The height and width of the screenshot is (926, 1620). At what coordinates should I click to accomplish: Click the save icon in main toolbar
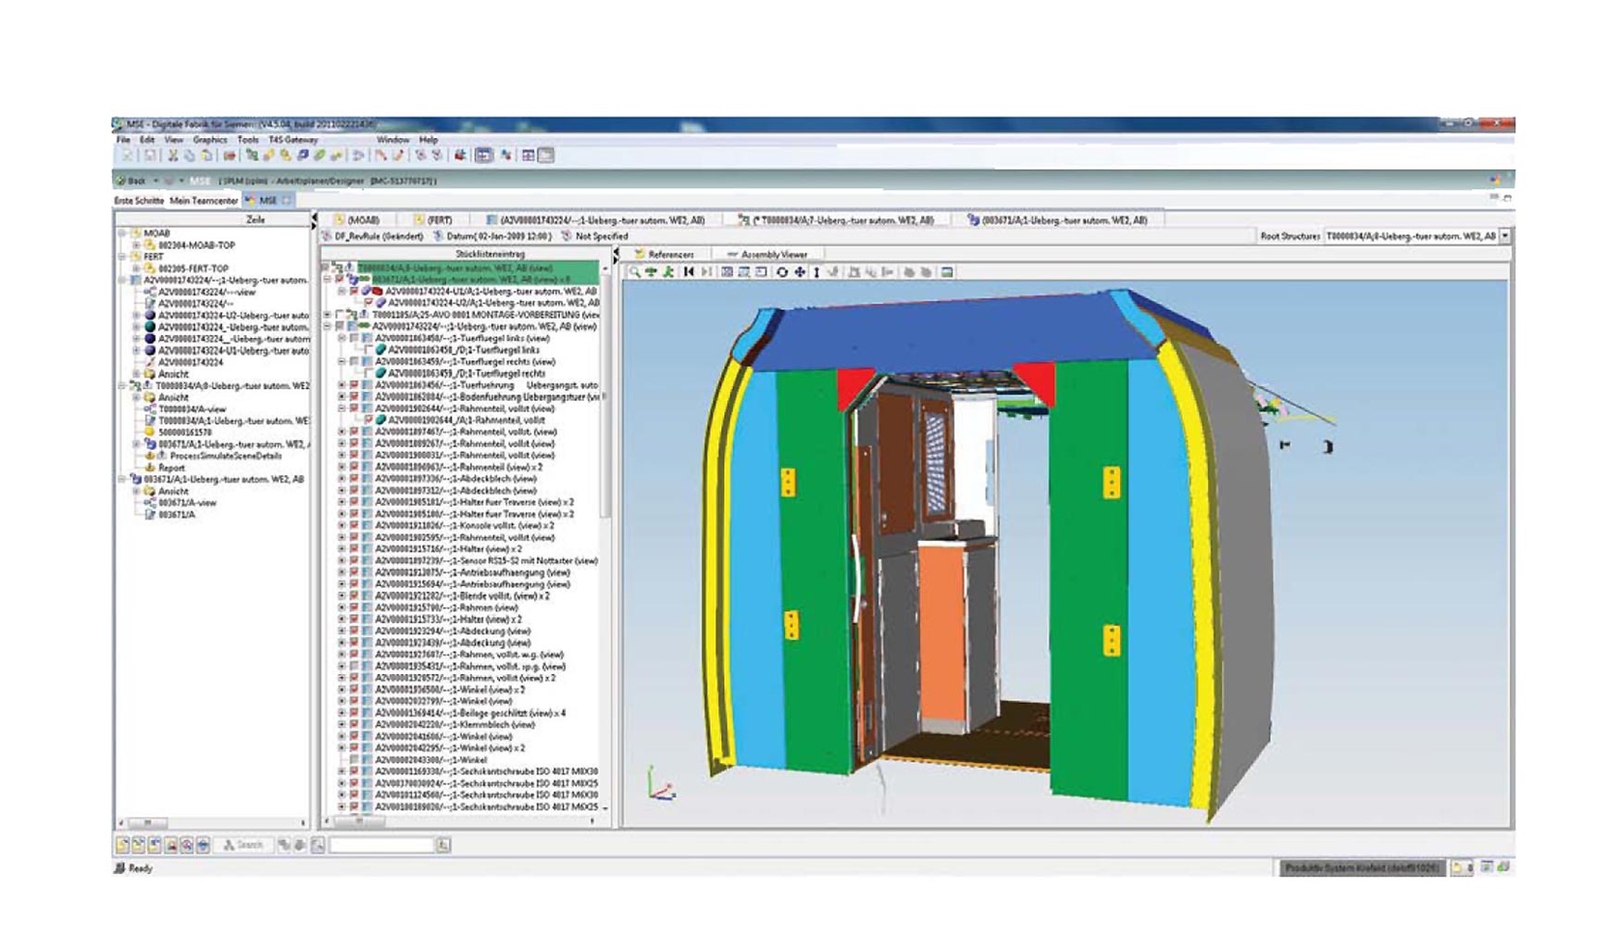[150, 156]
